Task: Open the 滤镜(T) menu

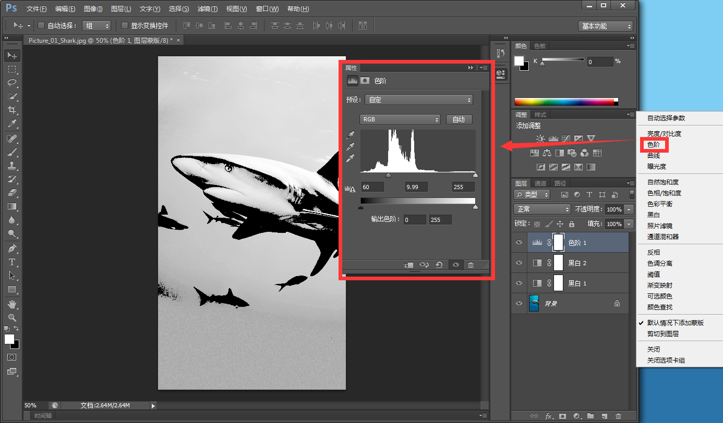Action: pos(208,9)
